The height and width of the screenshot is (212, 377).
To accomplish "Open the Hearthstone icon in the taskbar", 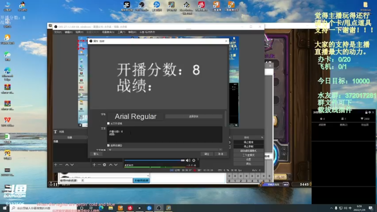I will click(168, 208).
